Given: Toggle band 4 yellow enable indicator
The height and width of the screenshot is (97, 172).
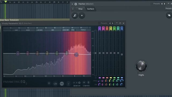Looking at the screenshot, I should (111, 78).
